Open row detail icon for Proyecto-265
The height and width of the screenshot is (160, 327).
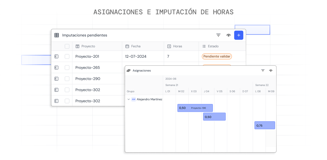point(56,67)
